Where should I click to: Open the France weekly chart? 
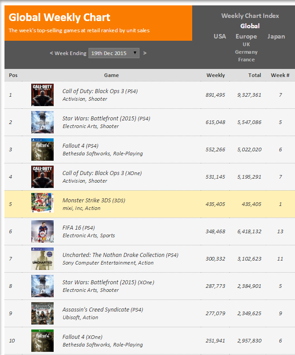[x=246, y=60]
